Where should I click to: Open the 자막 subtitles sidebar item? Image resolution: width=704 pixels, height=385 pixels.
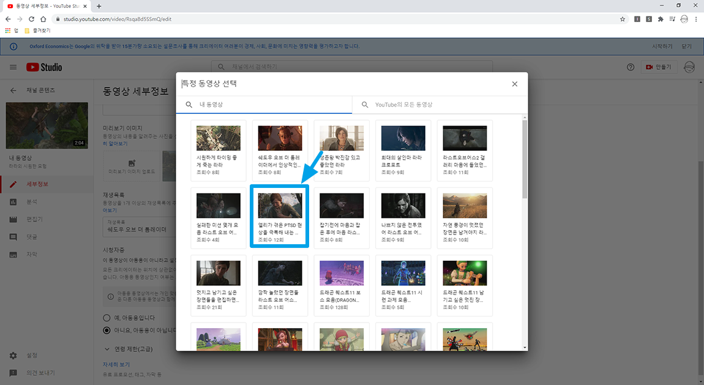(x=47, y=255)
